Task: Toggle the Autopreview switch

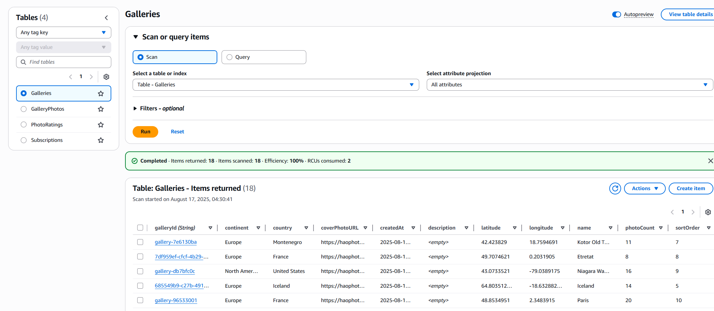Action: pyautogui.click(x=616, y=14)
